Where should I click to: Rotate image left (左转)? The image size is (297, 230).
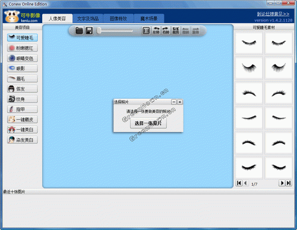pos(156,31)
